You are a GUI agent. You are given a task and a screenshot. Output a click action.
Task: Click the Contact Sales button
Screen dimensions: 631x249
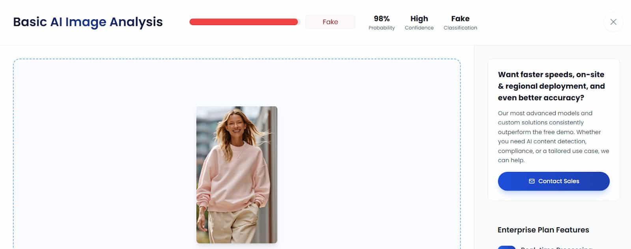point(554,181)
